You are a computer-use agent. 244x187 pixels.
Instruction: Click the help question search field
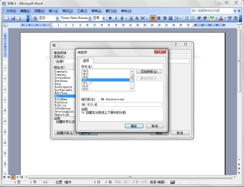click(212, 11)
